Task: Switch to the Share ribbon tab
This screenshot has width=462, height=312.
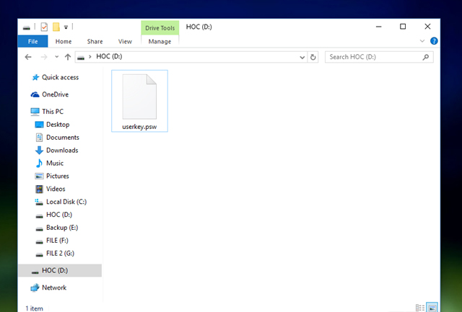Action: (x=95, y=42)
